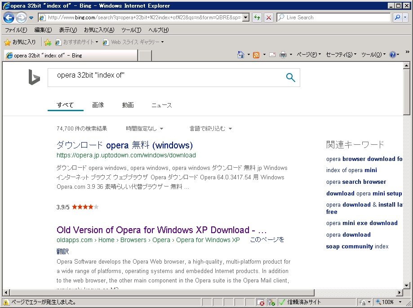Open the 表示(V) menu
The height and width of the screenshot is (308, 413).
tap(68, 30)
